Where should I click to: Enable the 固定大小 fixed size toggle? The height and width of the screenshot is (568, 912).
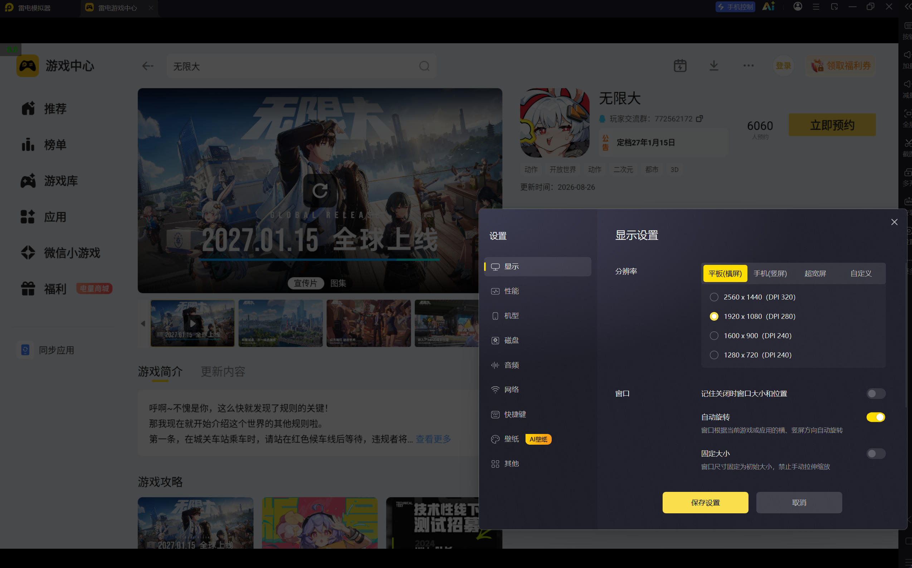tap(876, 453)
